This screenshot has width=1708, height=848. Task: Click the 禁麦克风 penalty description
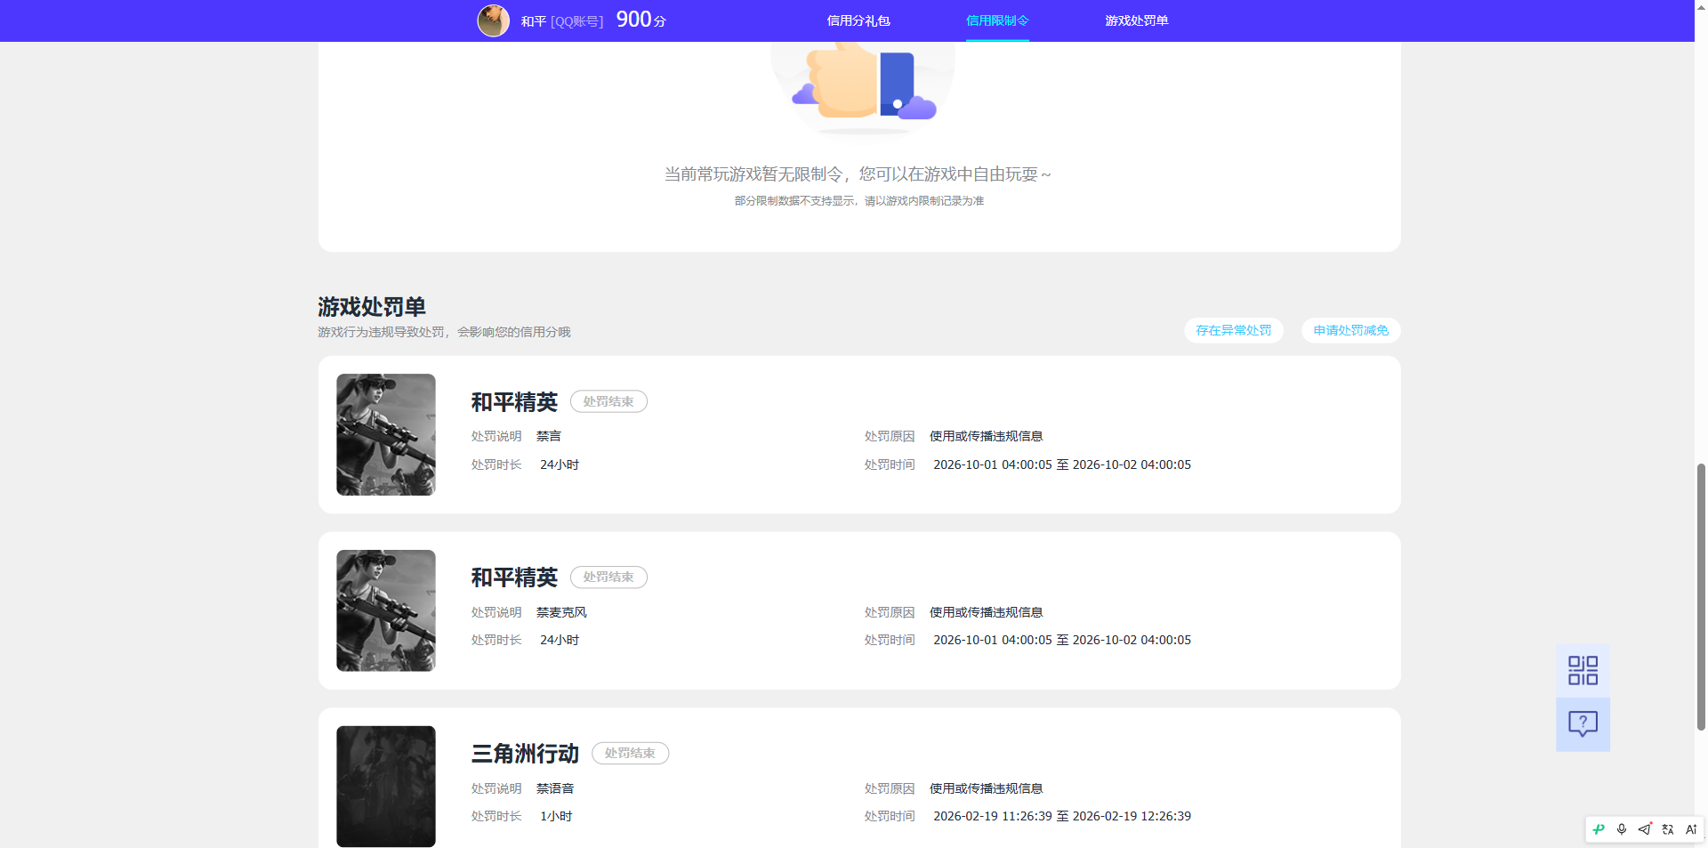[x=561, y=612]
